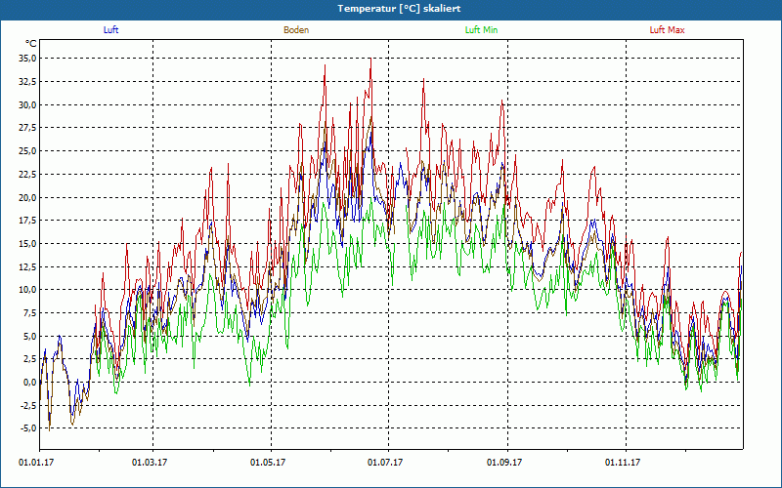Click the 12,5 y-axis label
Viewport: 782px width, 488px height.
(x=27, y=266)
